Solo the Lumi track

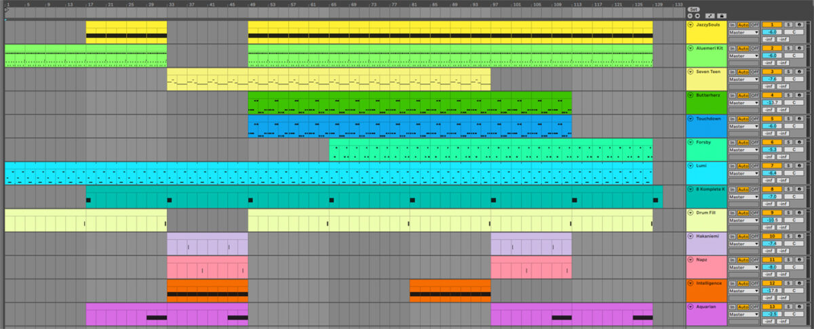[788, 165]
